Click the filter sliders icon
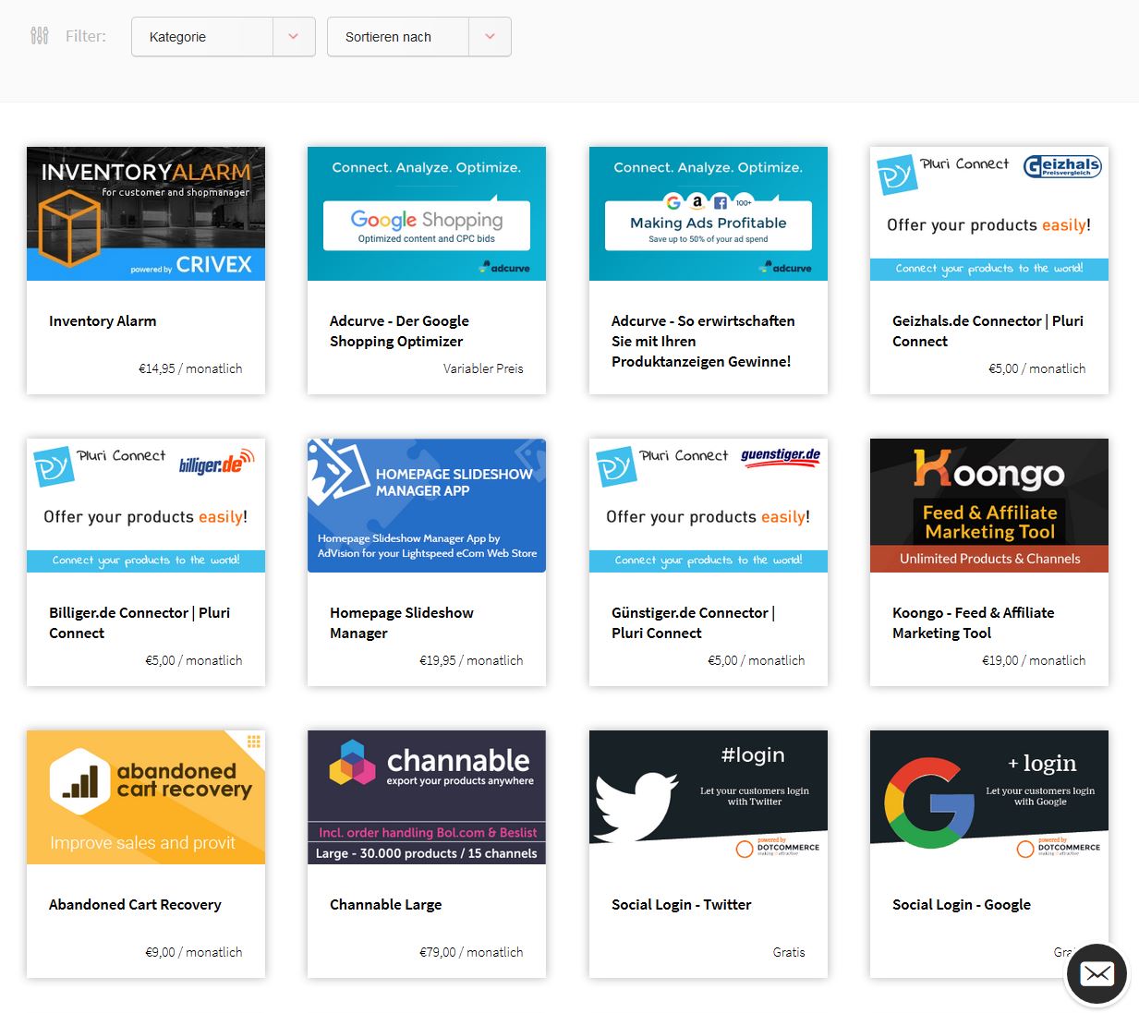Screen dimensions: 1139x1013 [40, 36]
